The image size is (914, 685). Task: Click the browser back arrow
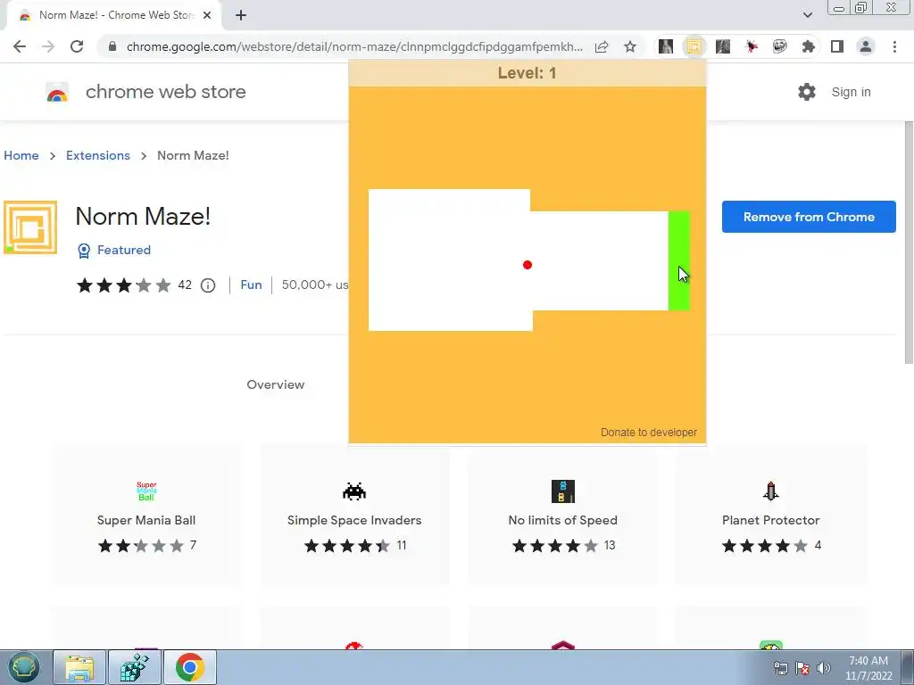(x=20, y=46)
